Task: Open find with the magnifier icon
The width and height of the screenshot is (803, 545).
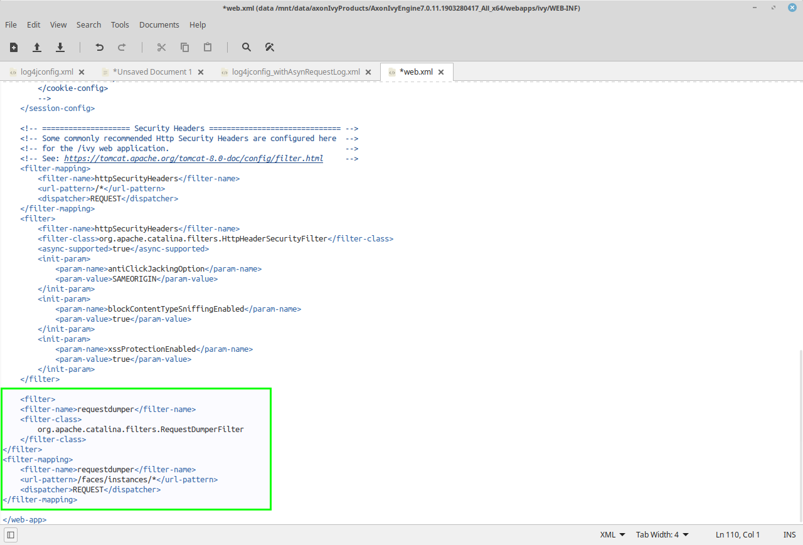Action: pyautogui.click(x=247, y=47)
